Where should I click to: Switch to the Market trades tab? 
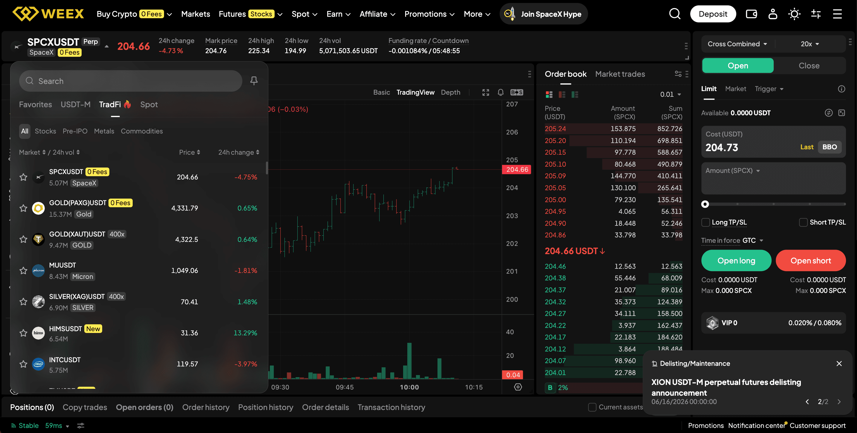click(620, 74)
